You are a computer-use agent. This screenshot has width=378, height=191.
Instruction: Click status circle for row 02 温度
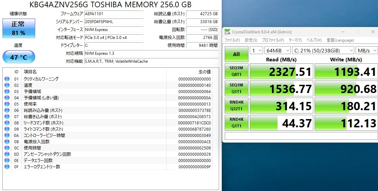pos(7,85)
